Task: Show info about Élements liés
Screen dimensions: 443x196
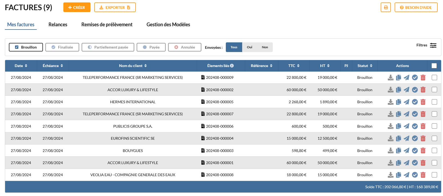Action: (x=232, y=66)
